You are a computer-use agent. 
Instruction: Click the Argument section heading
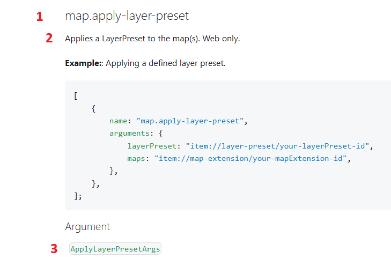point(87,227)
